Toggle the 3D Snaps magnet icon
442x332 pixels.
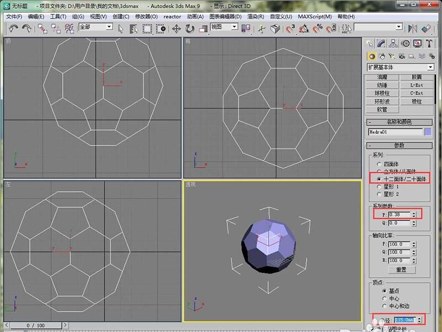[290, 29]
